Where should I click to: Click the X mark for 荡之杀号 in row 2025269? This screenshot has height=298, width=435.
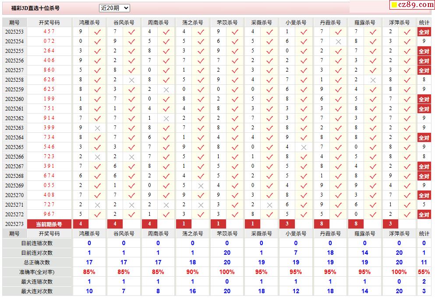coord(201,186)
